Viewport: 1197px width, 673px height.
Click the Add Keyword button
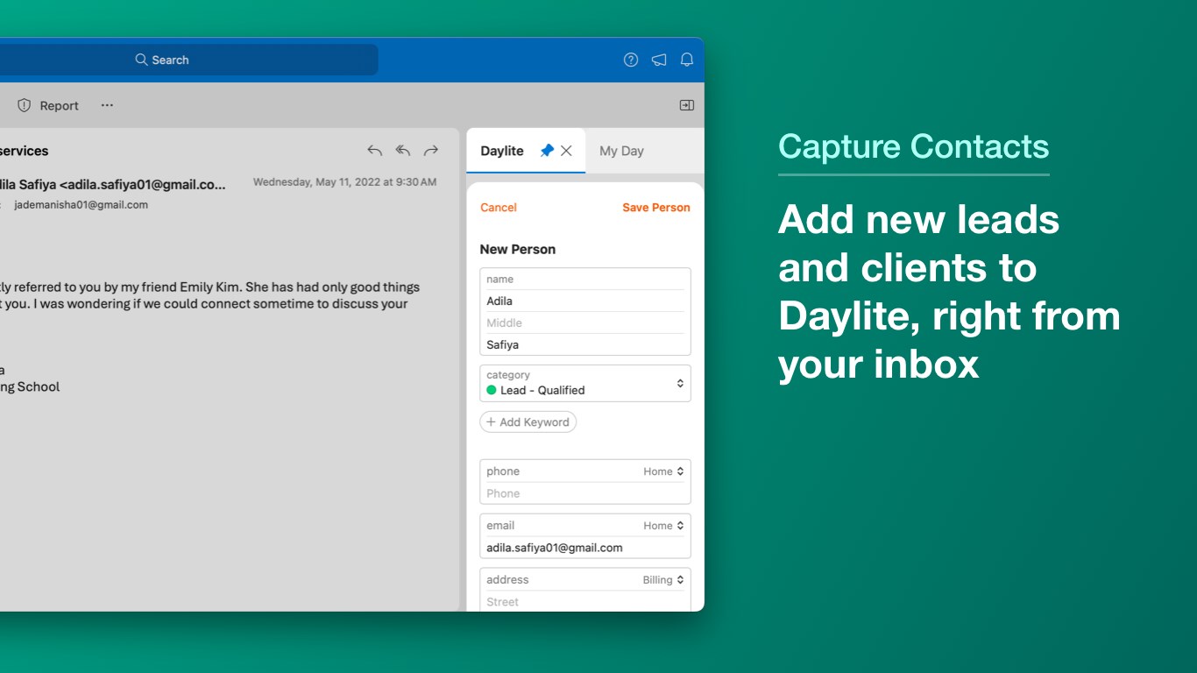[x=528, y=422]
